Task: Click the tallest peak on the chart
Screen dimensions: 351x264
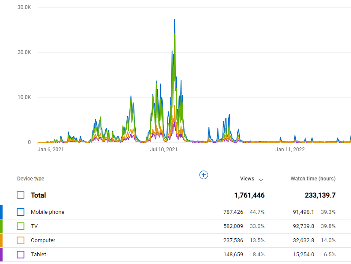Action: pos(175,20)
